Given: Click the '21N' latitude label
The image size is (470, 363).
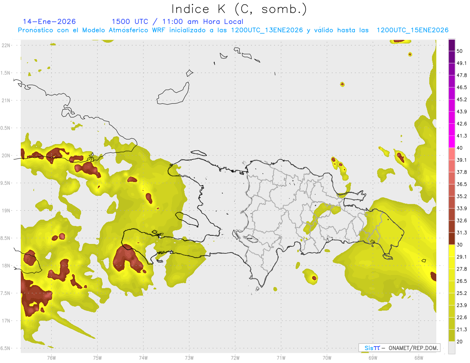Looking at the screenshot, I should coord(6,101).
